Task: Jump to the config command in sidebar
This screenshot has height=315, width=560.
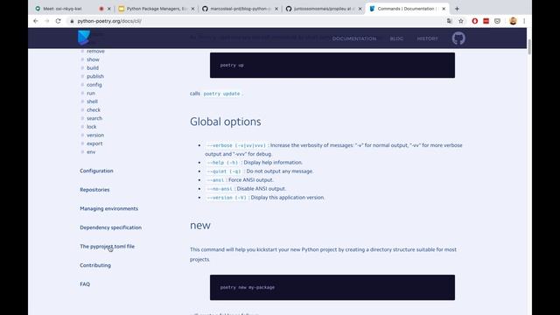Action: [x=94, y=85]
